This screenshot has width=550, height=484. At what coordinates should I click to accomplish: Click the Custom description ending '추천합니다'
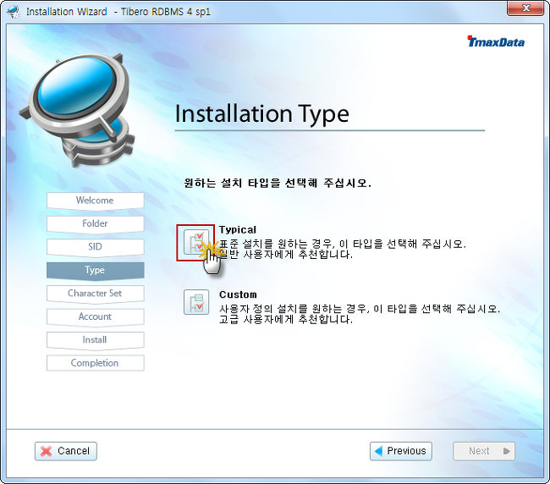[285, 320]
